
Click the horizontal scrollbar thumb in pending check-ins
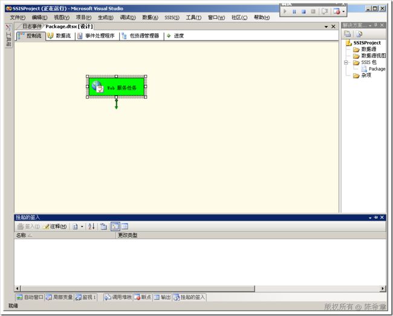click(x=138, y=288)
